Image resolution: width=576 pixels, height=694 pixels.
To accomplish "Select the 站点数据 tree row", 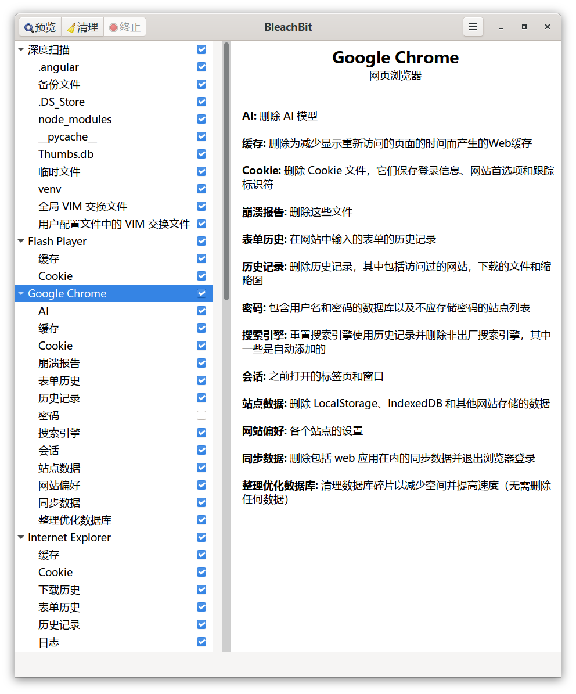I will tap(114, 468).
